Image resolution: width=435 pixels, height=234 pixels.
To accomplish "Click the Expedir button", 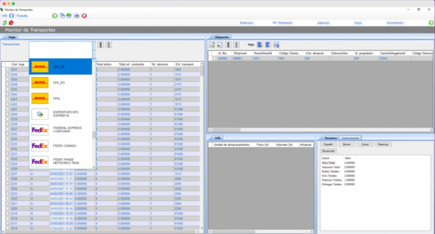I will click(x=329, y=144).
